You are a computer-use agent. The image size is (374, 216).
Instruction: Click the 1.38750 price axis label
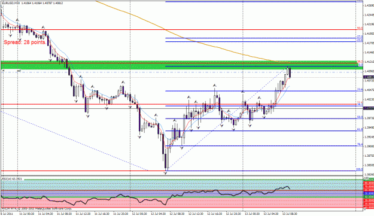click(x=369, y=156)
